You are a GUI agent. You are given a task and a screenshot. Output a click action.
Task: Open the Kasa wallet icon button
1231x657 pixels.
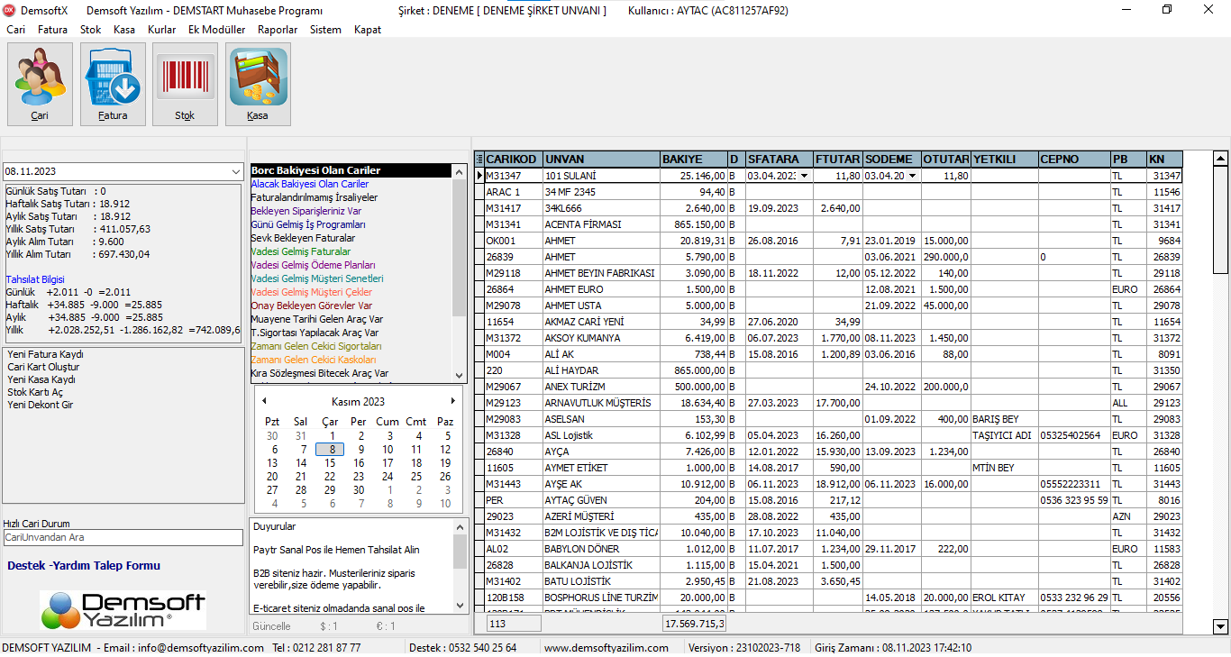pos(258,85)
